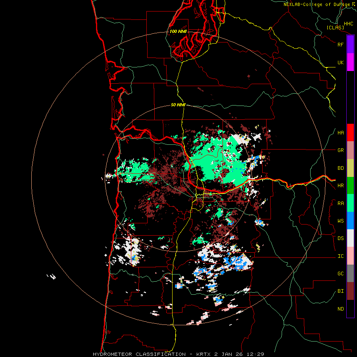Click the WS legend label
The image size is (357, 357).
click(x=340, y=221)
